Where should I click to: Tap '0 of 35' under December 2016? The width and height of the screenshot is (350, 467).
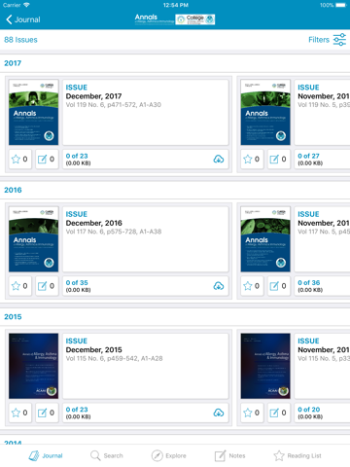coord(77,283)
